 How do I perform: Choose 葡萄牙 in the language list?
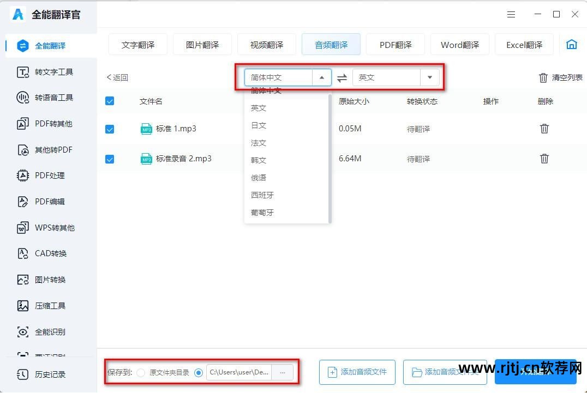click(286, 213)
